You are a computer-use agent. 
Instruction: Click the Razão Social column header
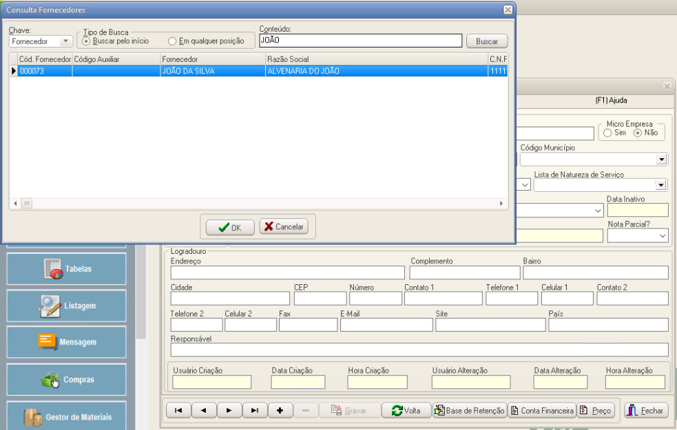[375, 59]
